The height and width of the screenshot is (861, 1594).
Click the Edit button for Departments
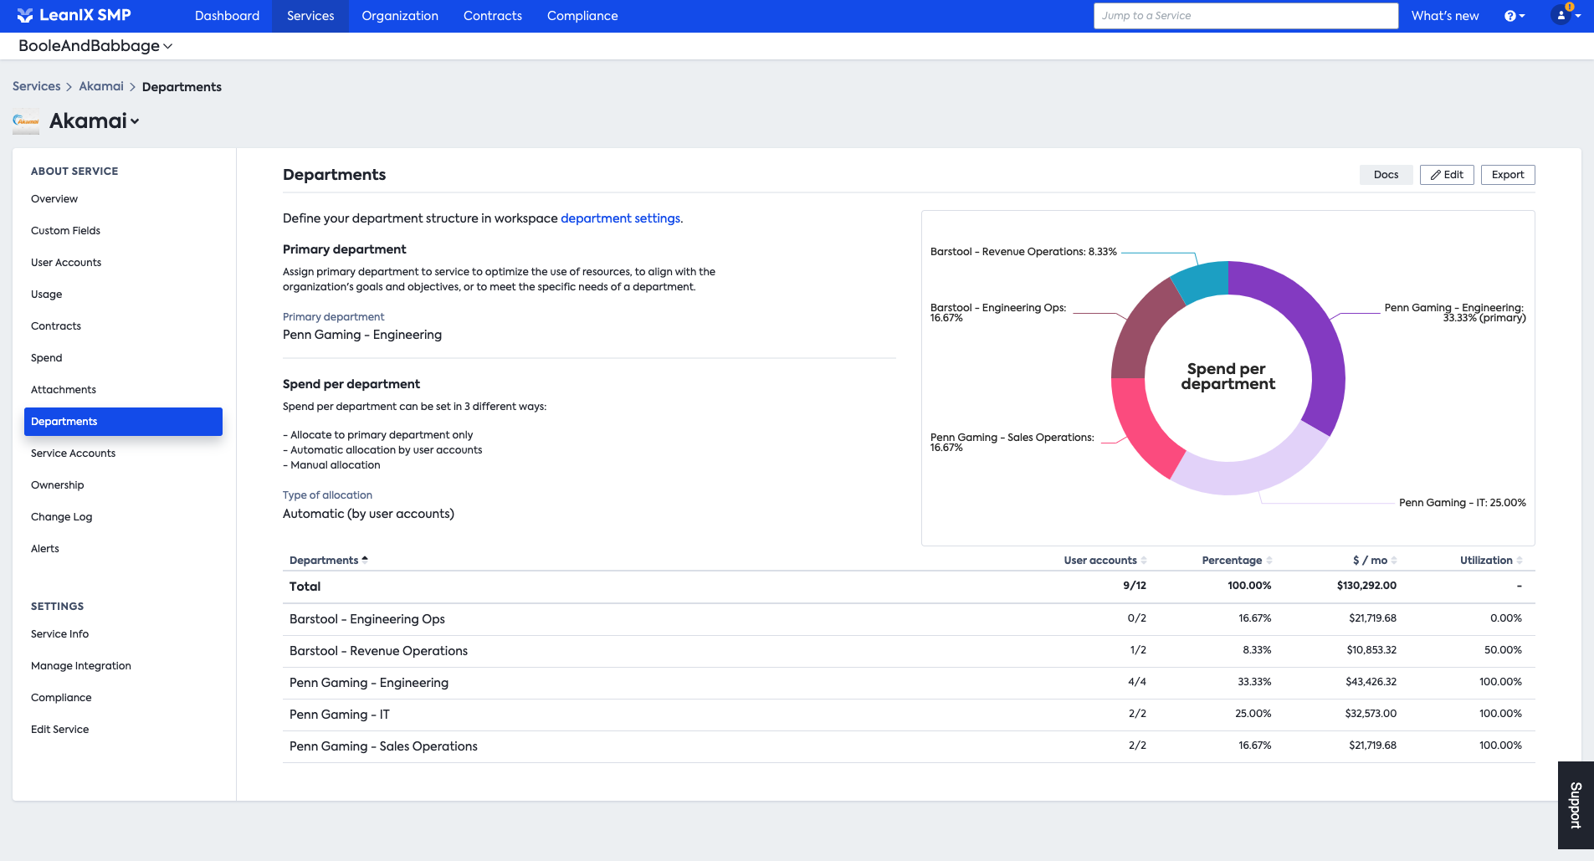(x=1447, y=175)
